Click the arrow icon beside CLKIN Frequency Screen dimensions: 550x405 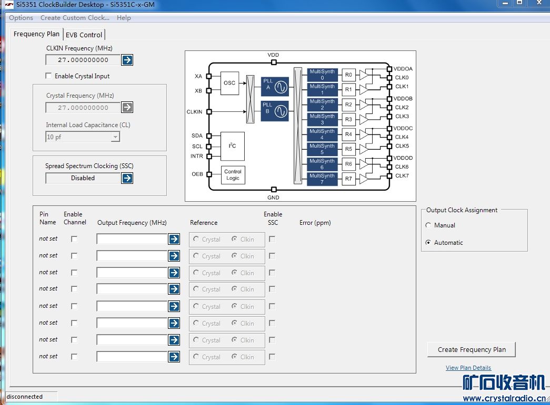click(x=127, y=60)
